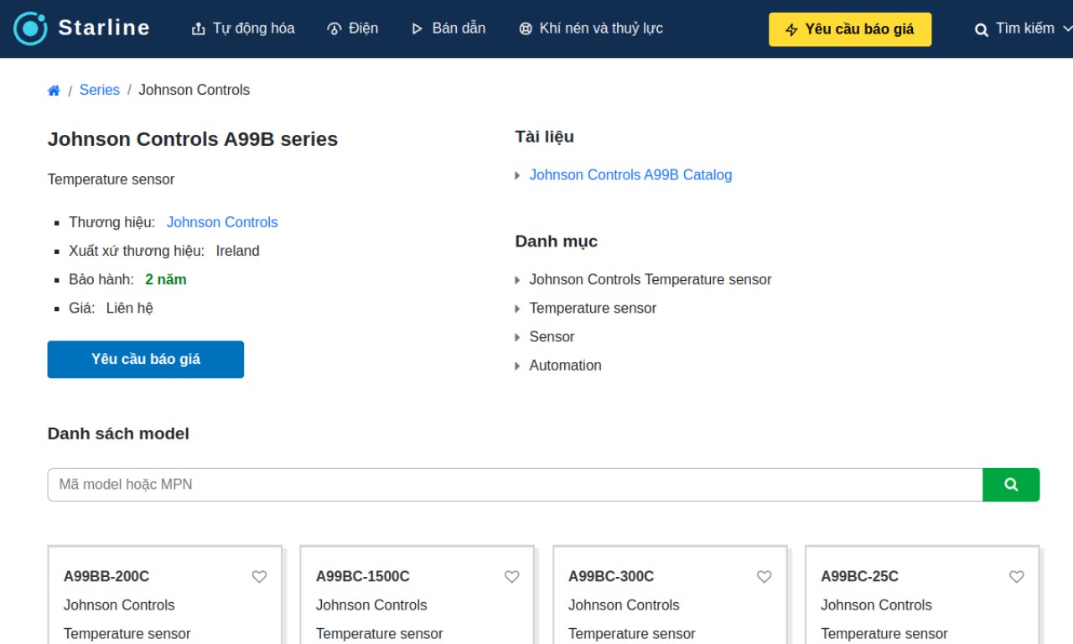Click the Johnson Controls A99B series heading
Viewport: 1073px width, 644px height.
193,139
